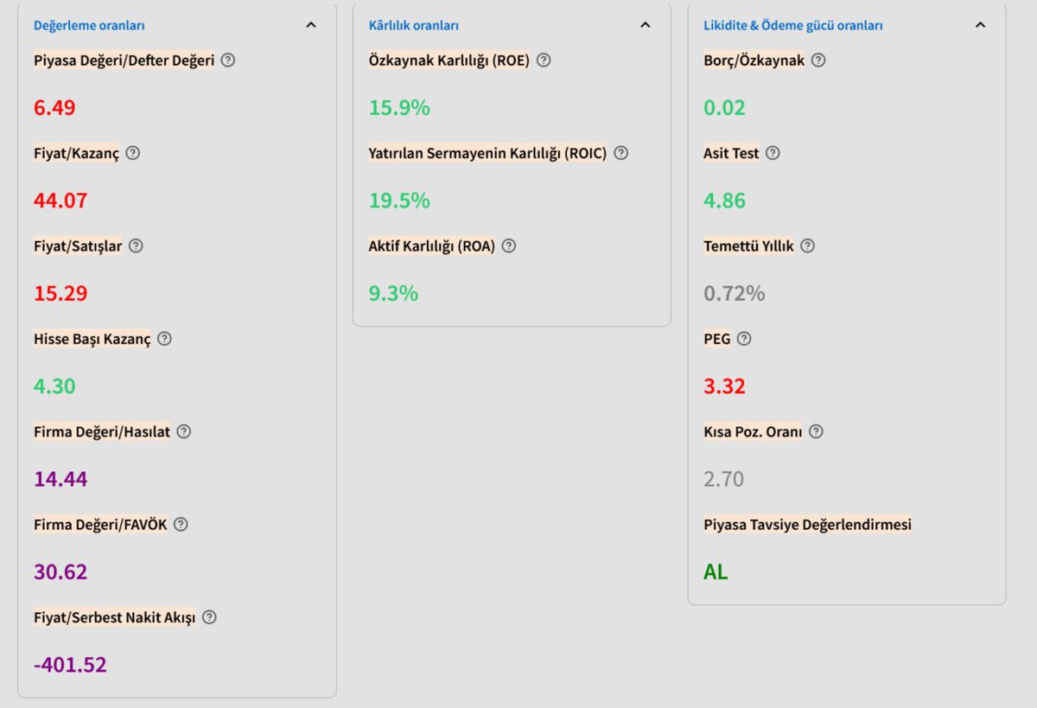Open help icon beside Borç/Özkaynak
Screen dimensions: 1037x708
[818, 61]
